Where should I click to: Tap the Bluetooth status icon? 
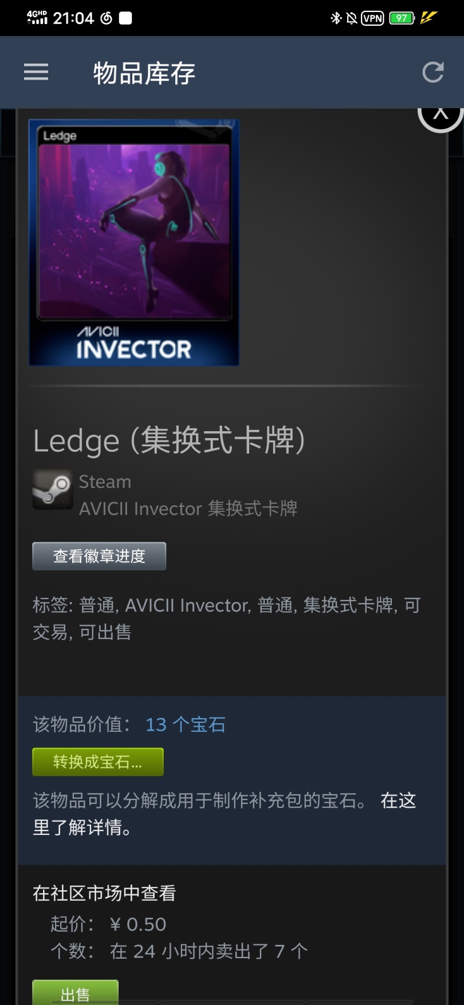click(x=336, y=18)
